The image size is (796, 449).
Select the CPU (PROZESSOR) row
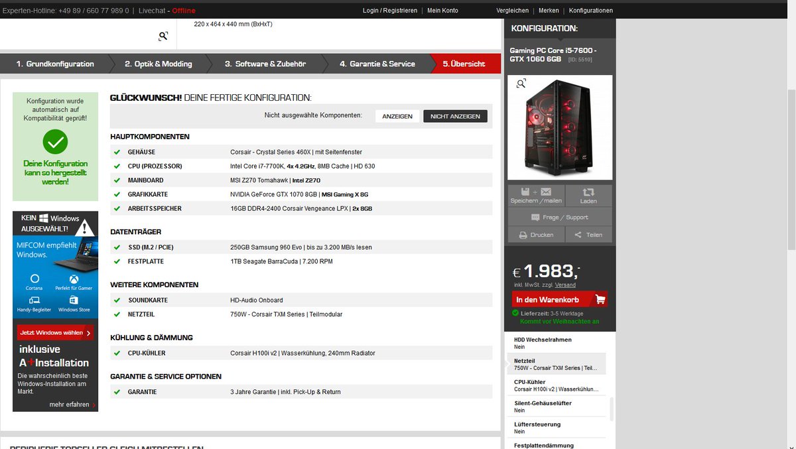[301, 166]
